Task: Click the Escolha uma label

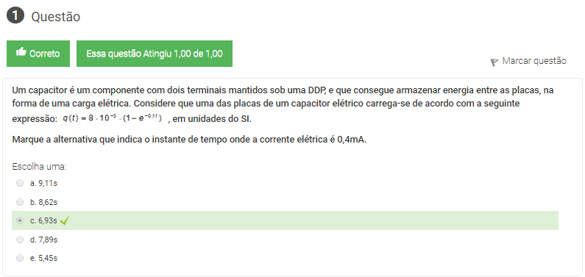Action: [39, 167]
